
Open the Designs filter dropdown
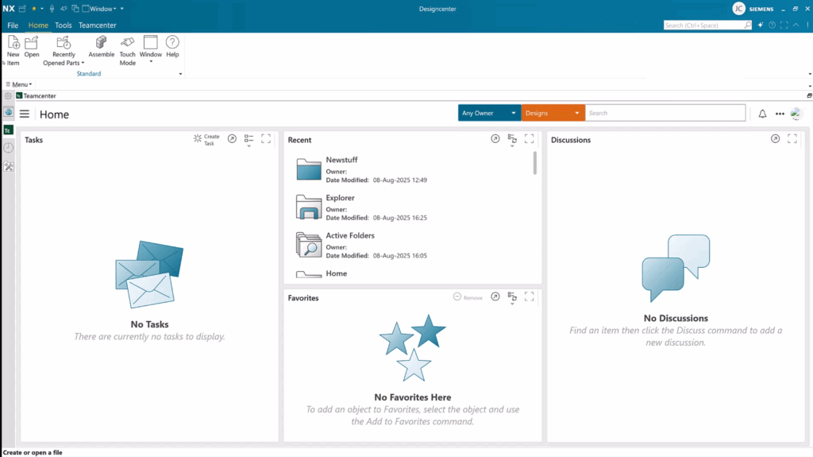point(553,114)
